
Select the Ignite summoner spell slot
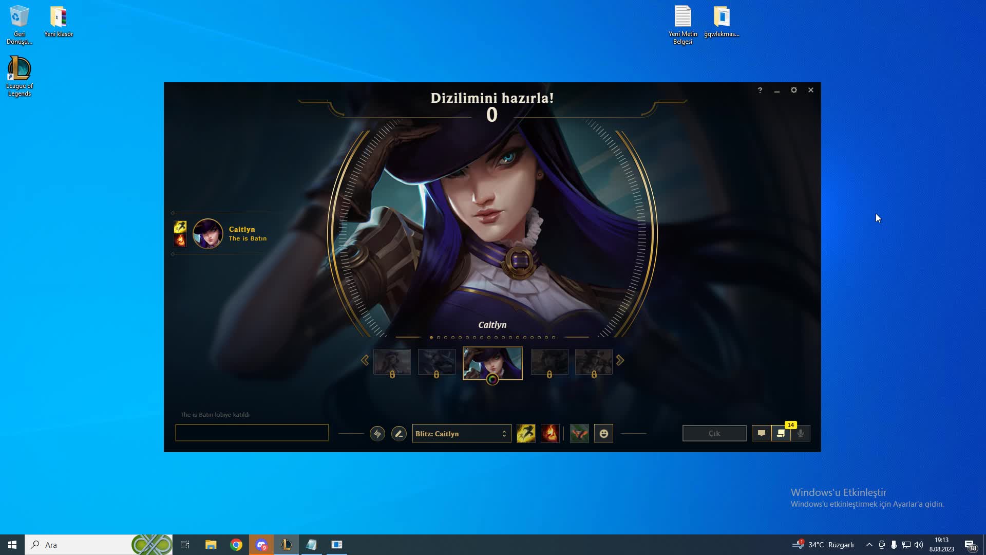point(550,434)
